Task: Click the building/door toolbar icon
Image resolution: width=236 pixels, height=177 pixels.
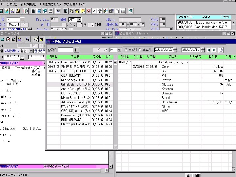Action: 66,11
